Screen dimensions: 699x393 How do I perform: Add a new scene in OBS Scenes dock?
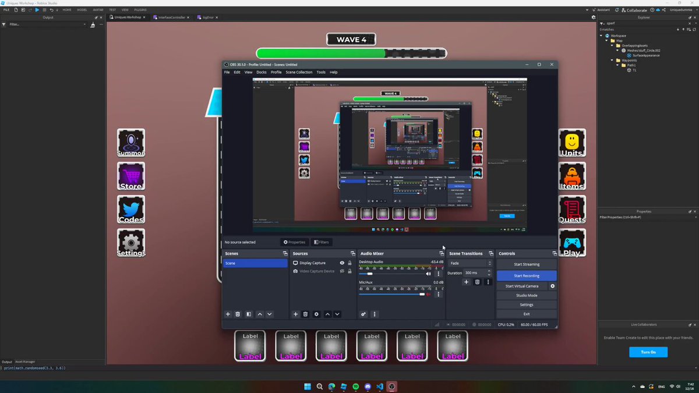point(228,314)
